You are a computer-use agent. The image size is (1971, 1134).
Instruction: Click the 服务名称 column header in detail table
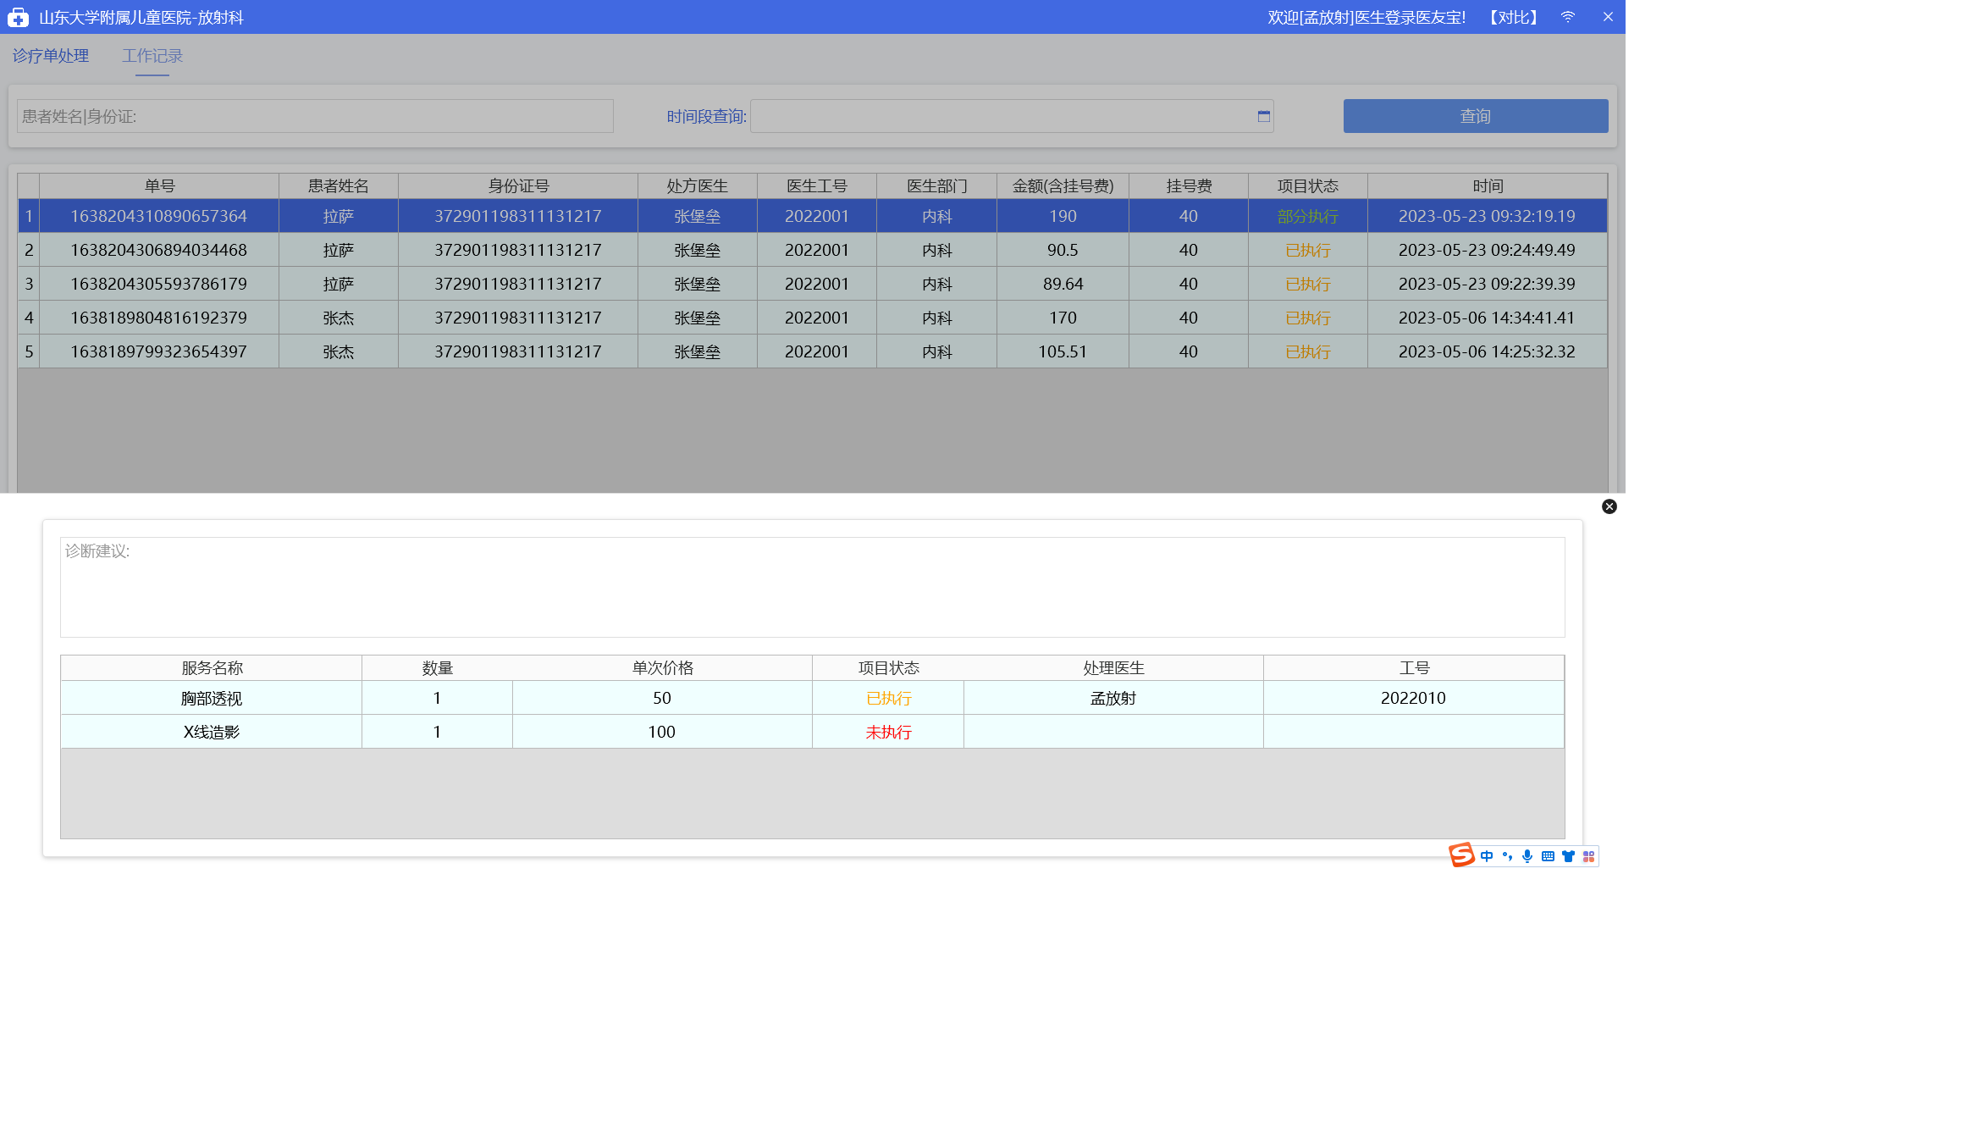pyautogui.click(x=212, y=668)
